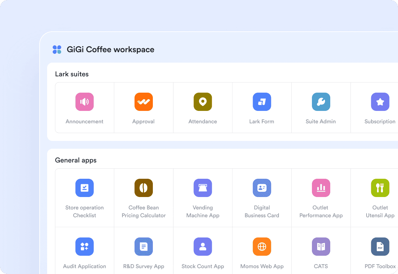Launch the CATS book icon
Image resolution: width=398 pixels, height=274 pixels.
(321, 247)
